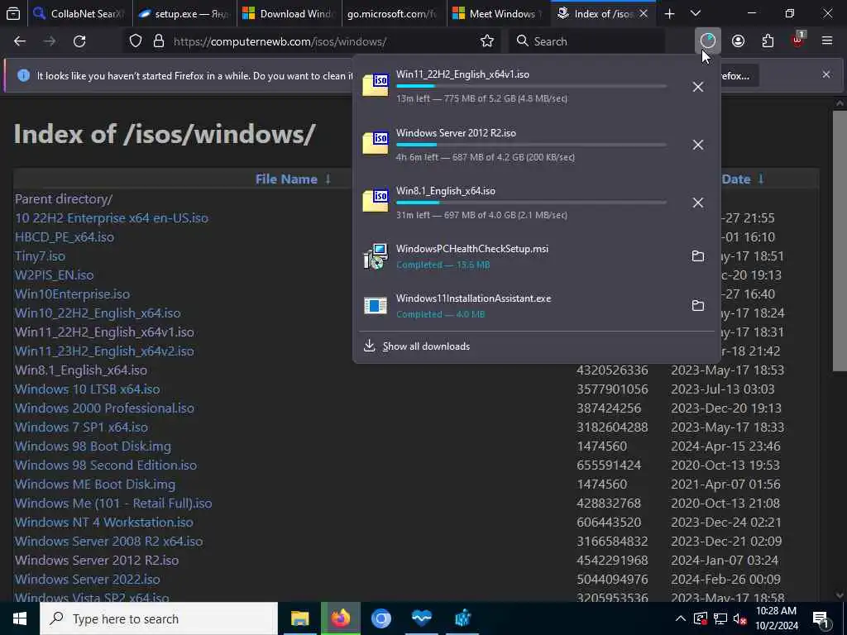Viewport: 847px width, 635px height.
Task: Switch to the Meet Windows tab
Action: click(499, 13)
